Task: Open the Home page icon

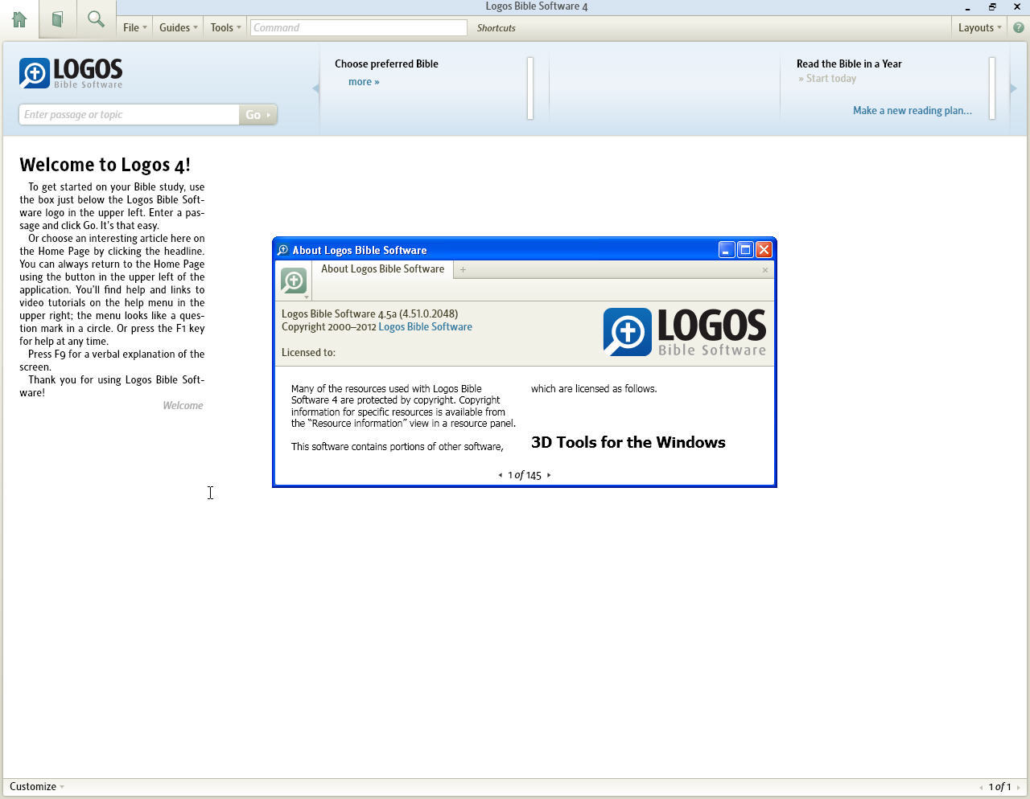Action: 19,19
